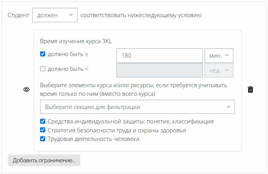Screen dimensions: 268x174
Task: Delete the restriction with the trash icon
Action: pyautogui.click(x=250, y=90)
